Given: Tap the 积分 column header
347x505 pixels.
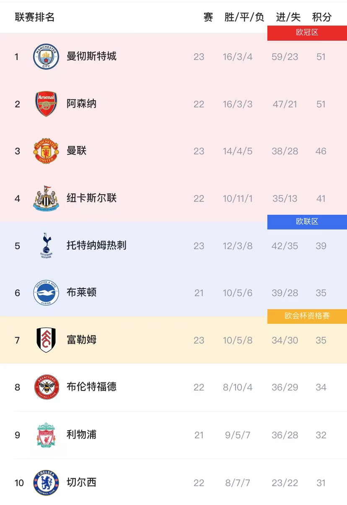Looking at the screenshot, I should click(321, 17).
